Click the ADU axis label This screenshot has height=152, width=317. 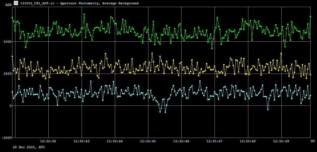(x=8, y=5)
